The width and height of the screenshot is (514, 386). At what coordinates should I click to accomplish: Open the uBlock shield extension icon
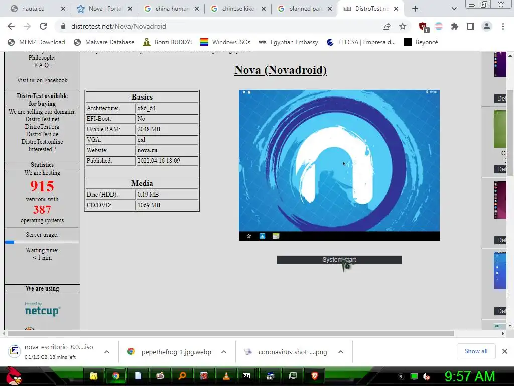pos(423,27)
